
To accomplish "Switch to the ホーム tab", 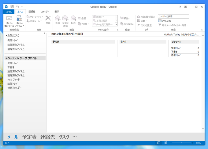I will coord(20,12).
